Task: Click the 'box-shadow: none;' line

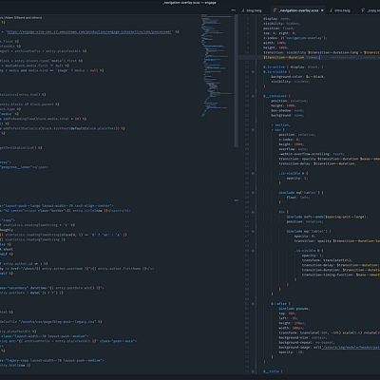Action: tap(287, 110)
